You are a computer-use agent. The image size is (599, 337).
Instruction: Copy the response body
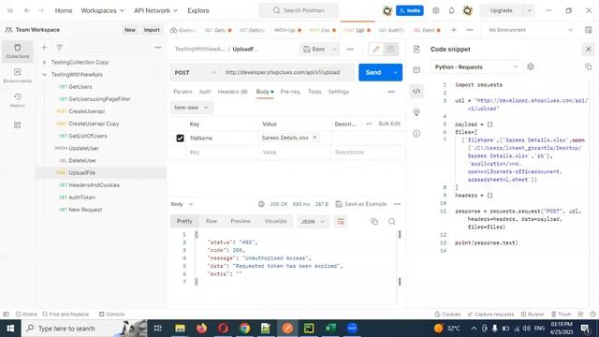coord(374,221)
